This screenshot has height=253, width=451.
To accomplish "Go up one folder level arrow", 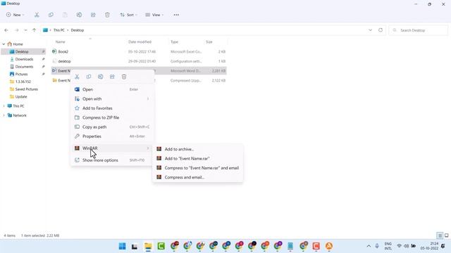I will coord(35,30).
